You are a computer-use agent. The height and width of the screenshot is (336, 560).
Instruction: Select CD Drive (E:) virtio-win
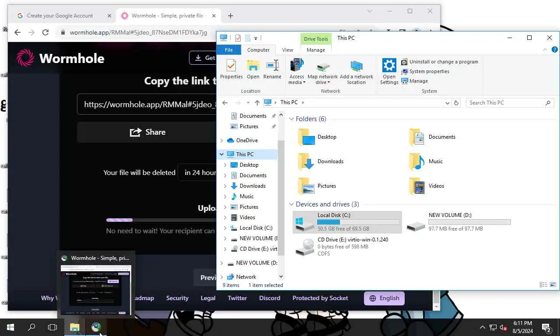[x=347, y=246]
